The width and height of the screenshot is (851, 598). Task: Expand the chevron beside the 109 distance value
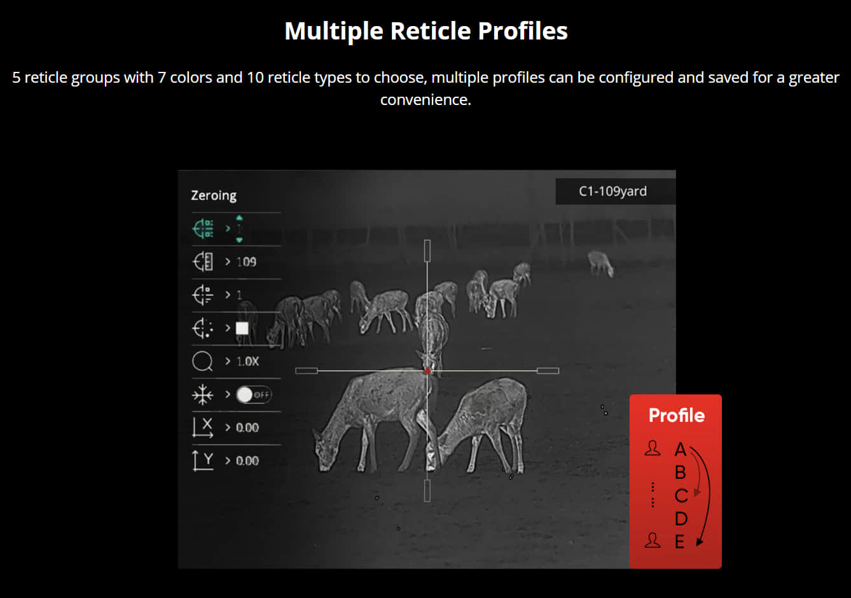(x=228, y=262)
